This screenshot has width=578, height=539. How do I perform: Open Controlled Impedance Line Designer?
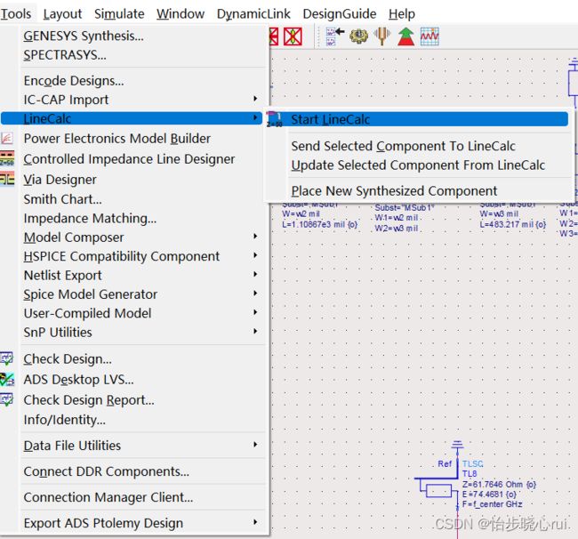(129, 159)
